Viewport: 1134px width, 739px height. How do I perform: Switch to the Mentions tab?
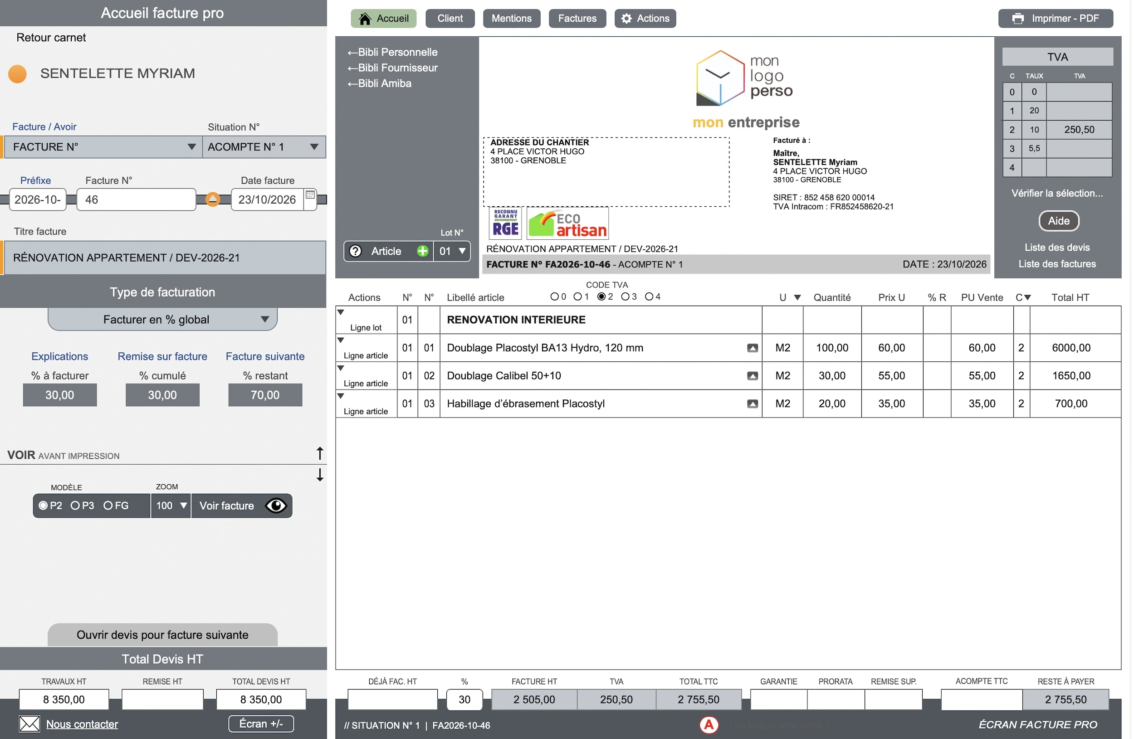[512, 19]
